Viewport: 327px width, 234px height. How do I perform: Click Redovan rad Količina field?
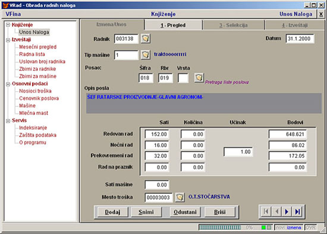pyautogui.click(x=193, y=134)
